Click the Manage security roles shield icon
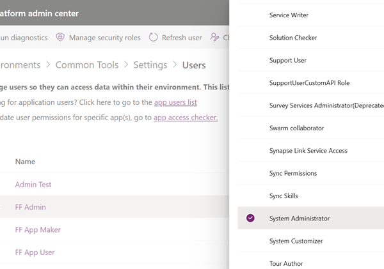 coord(60,38)
